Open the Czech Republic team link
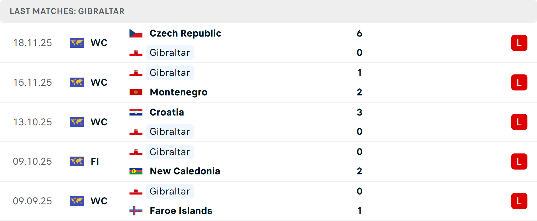This screenshot has height=221, width=537. point(185,33)
